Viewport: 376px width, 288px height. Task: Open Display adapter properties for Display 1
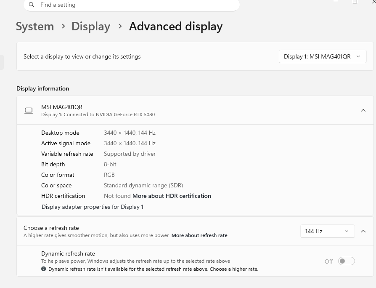point(93,207)
